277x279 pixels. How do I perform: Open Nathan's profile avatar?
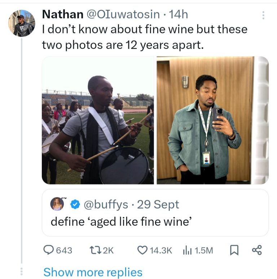coord(21,23)
